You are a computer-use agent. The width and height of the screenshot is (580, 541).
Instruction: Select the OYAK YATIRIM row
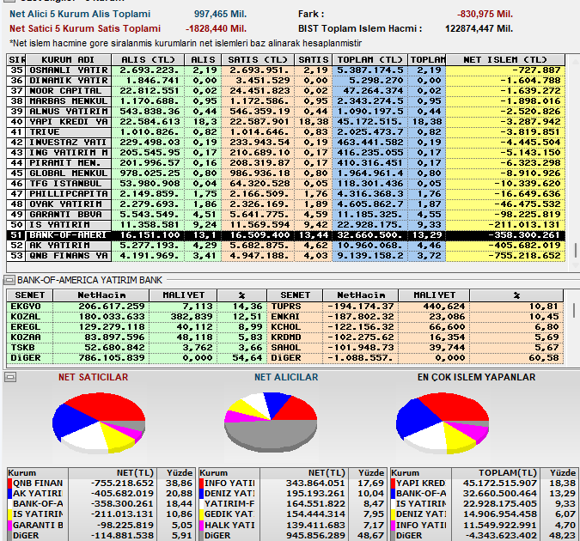coord(285,204)
